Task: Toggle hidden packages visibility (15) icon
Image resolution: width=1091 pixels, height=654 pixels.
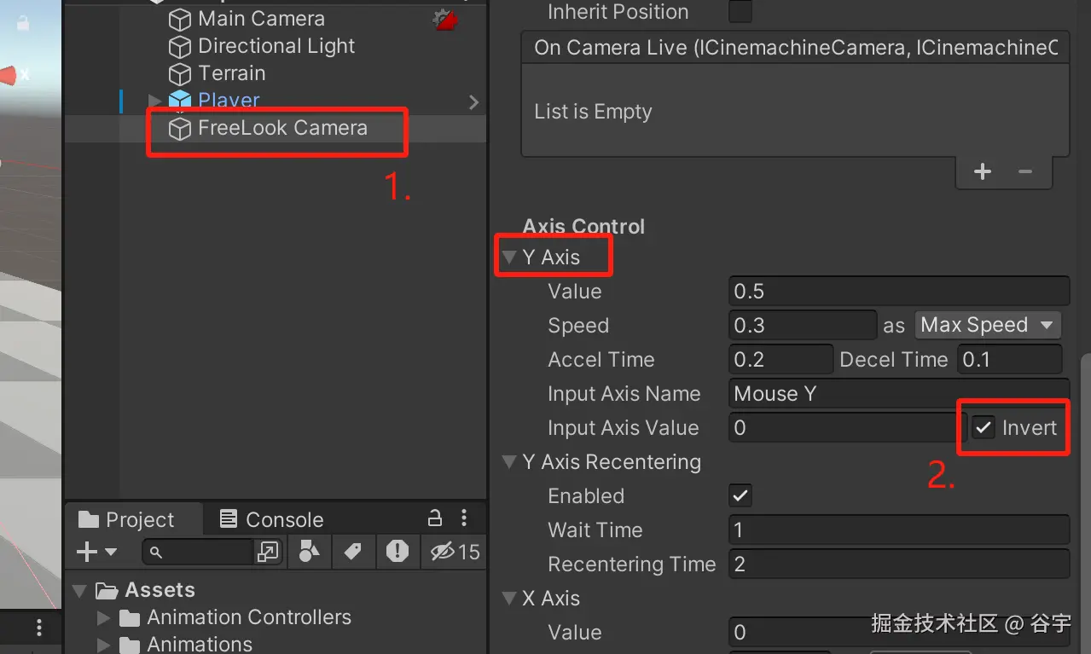Action: 456,552
